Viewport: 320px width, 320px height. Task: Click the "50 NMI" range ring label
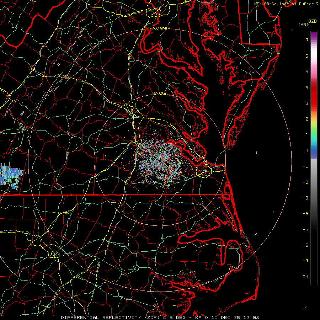coord(160,94)
